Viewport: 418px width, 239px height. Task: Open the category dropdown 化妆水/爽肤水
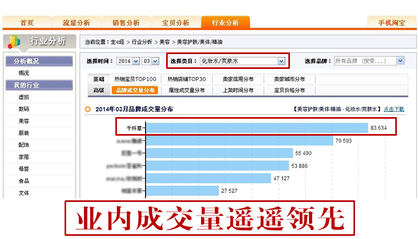click(x=242, y=61)
